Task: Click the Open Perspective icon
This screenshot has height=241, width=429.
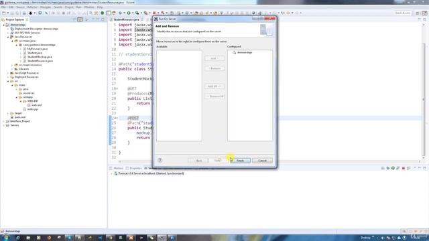Action: tap(418, 13)
